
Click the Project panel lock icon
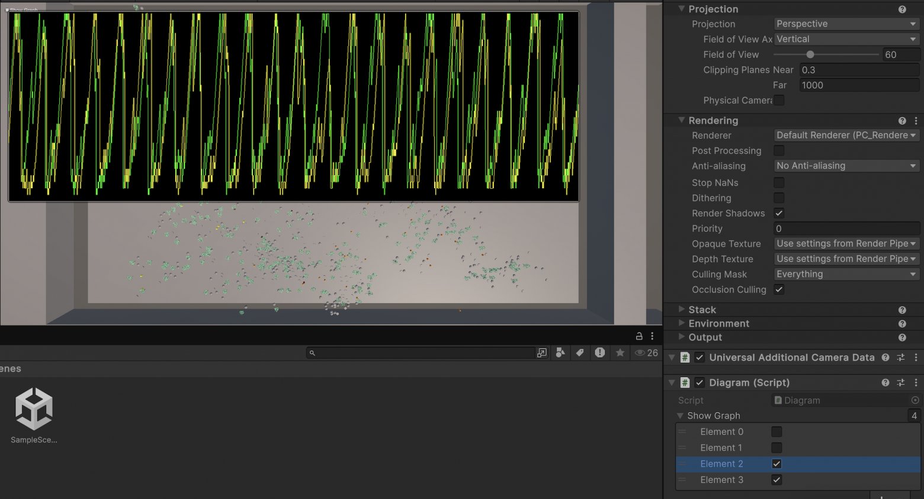tap(639, 336)
